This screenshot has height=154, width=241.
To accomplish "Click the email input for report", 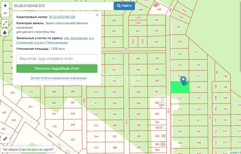I will click(x=57, y=59).
